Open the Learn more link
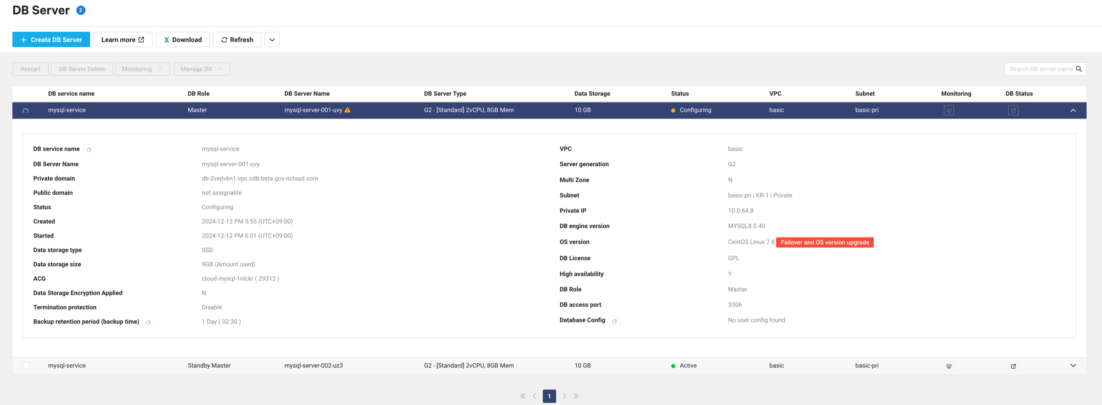The image size is (1102, 405). point(123,39)
